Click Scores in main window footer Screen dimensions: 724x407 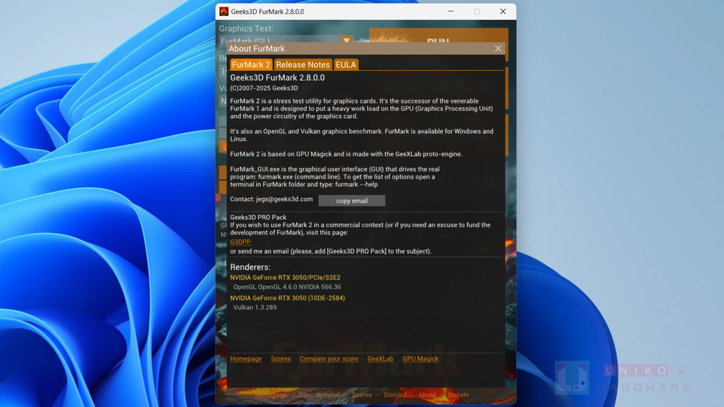point(362,395)
